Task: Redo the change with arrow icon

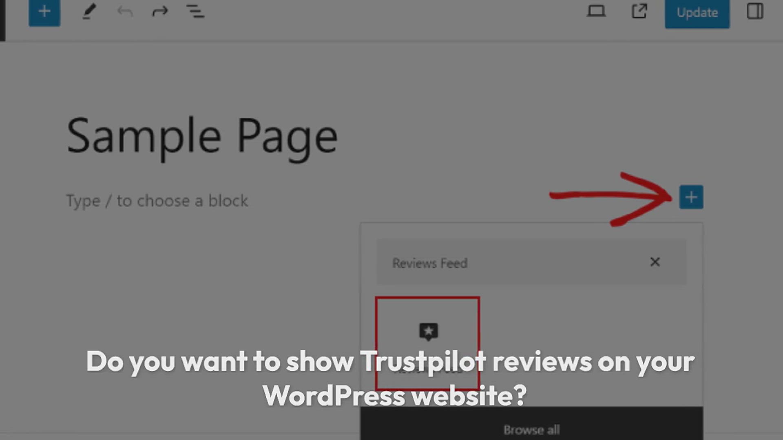Action: click(160, 11)
